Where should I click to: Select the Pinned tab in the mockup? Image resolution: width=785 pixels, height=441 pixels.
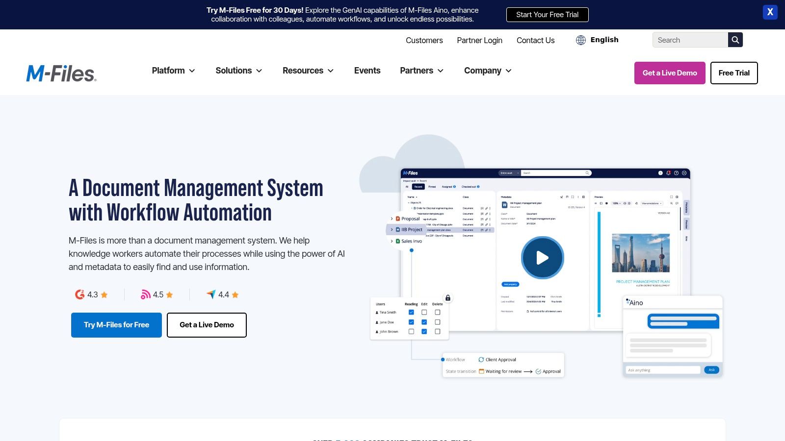click(432, 187)
